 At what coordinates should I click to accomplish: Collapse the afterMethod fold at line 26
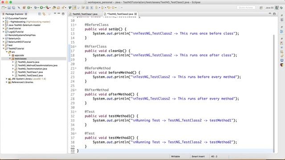pos(76,90)
